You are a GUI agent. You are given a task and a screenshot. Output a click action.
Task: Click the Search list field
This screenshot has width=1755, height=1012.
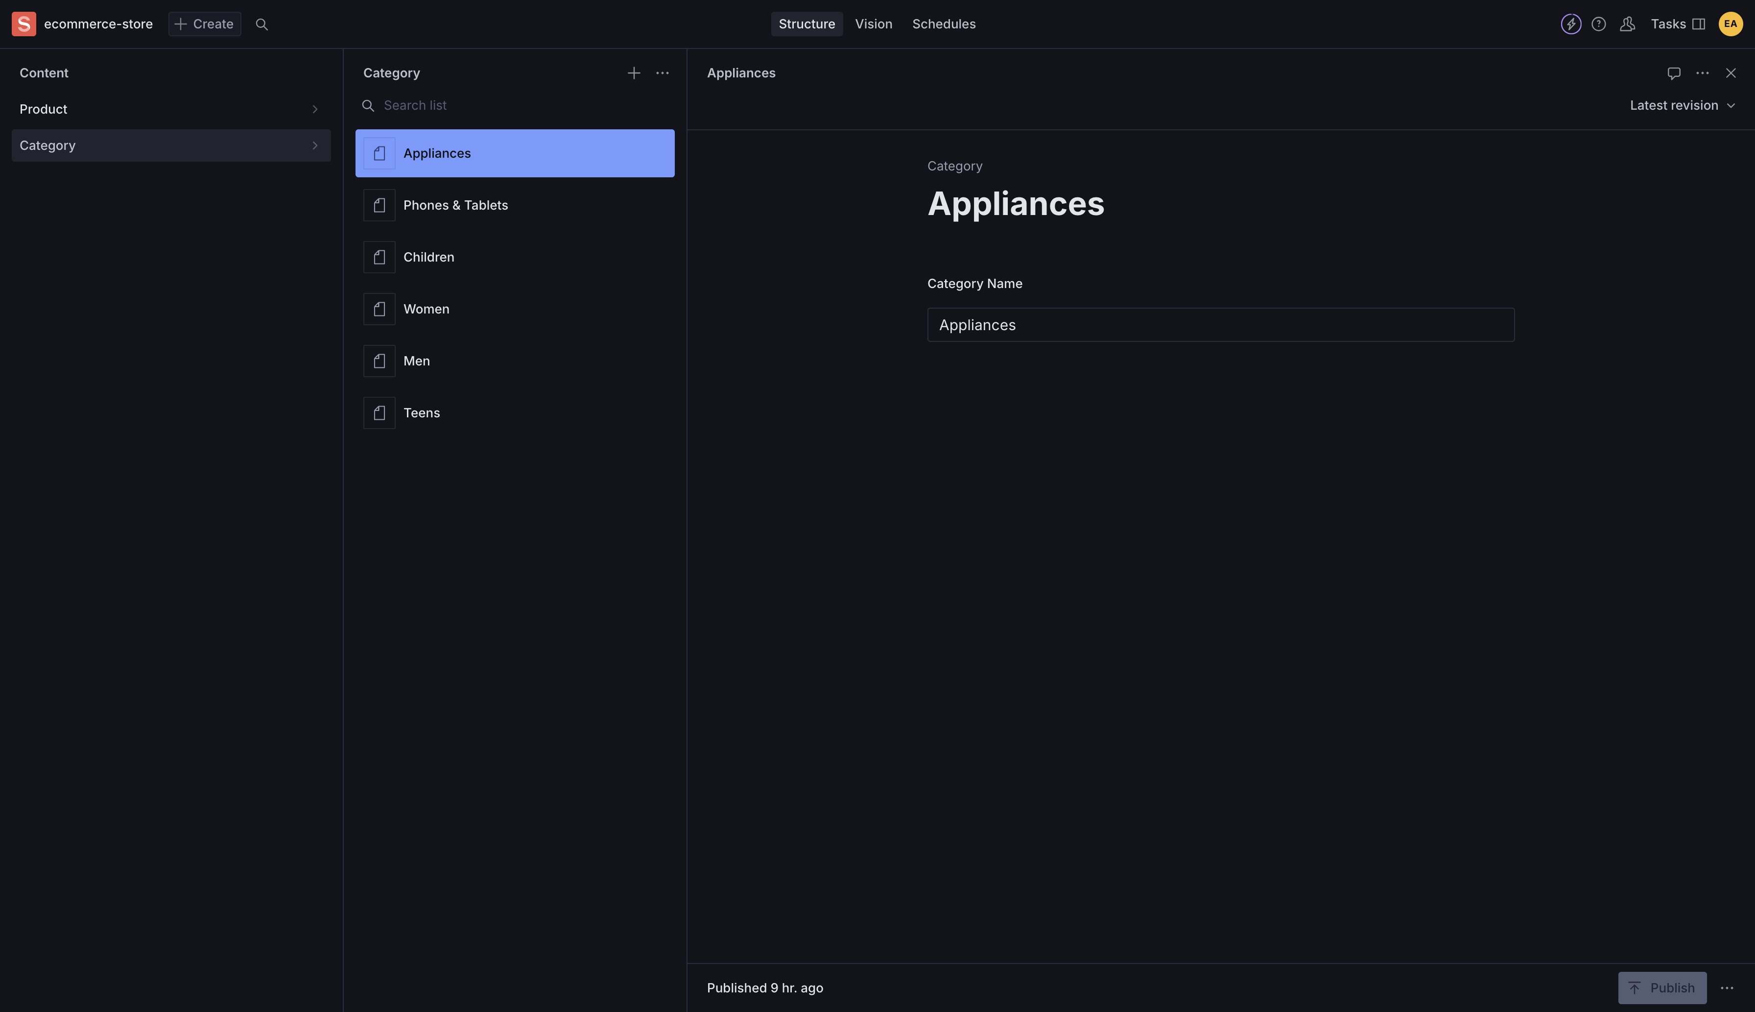click(x=521, y=106)
